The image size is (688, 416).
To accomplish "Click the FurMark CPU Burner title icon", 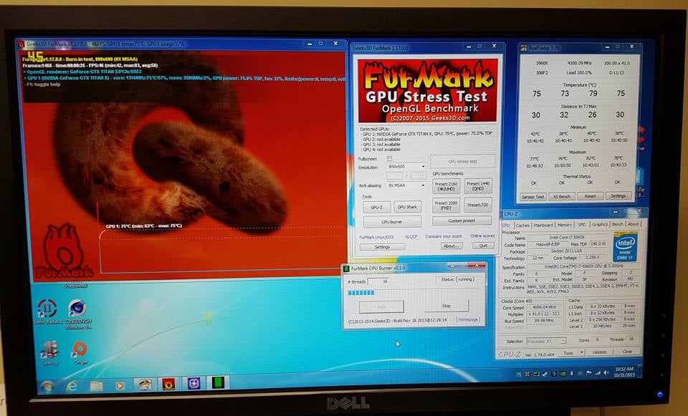I will 346,268.
